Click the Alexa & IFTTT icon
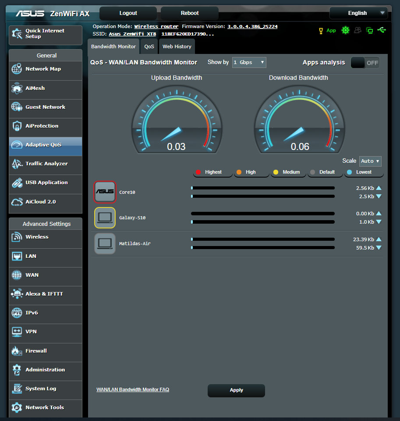Image resolution: width=400 pixels, height=421 pixels. [17, 294]
